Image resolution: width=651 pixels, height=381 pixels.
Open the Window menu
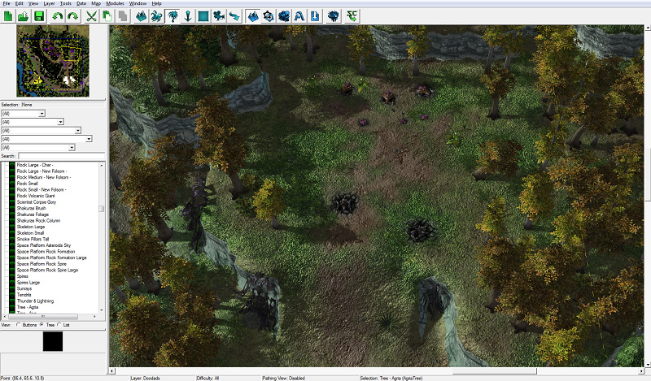tap(138, 3)
